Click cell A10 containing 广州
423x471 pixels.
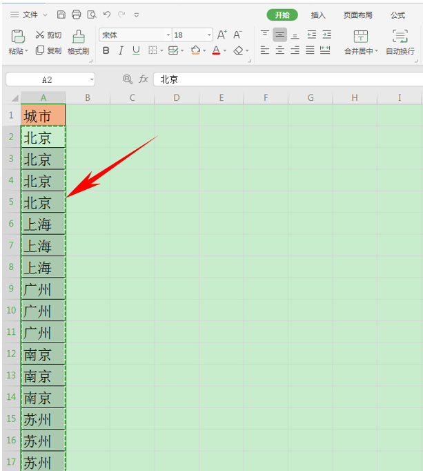tap(43, 310)
